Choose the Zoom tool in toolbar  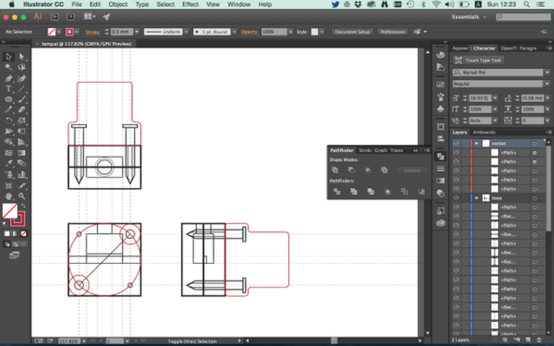pos(21,196)
